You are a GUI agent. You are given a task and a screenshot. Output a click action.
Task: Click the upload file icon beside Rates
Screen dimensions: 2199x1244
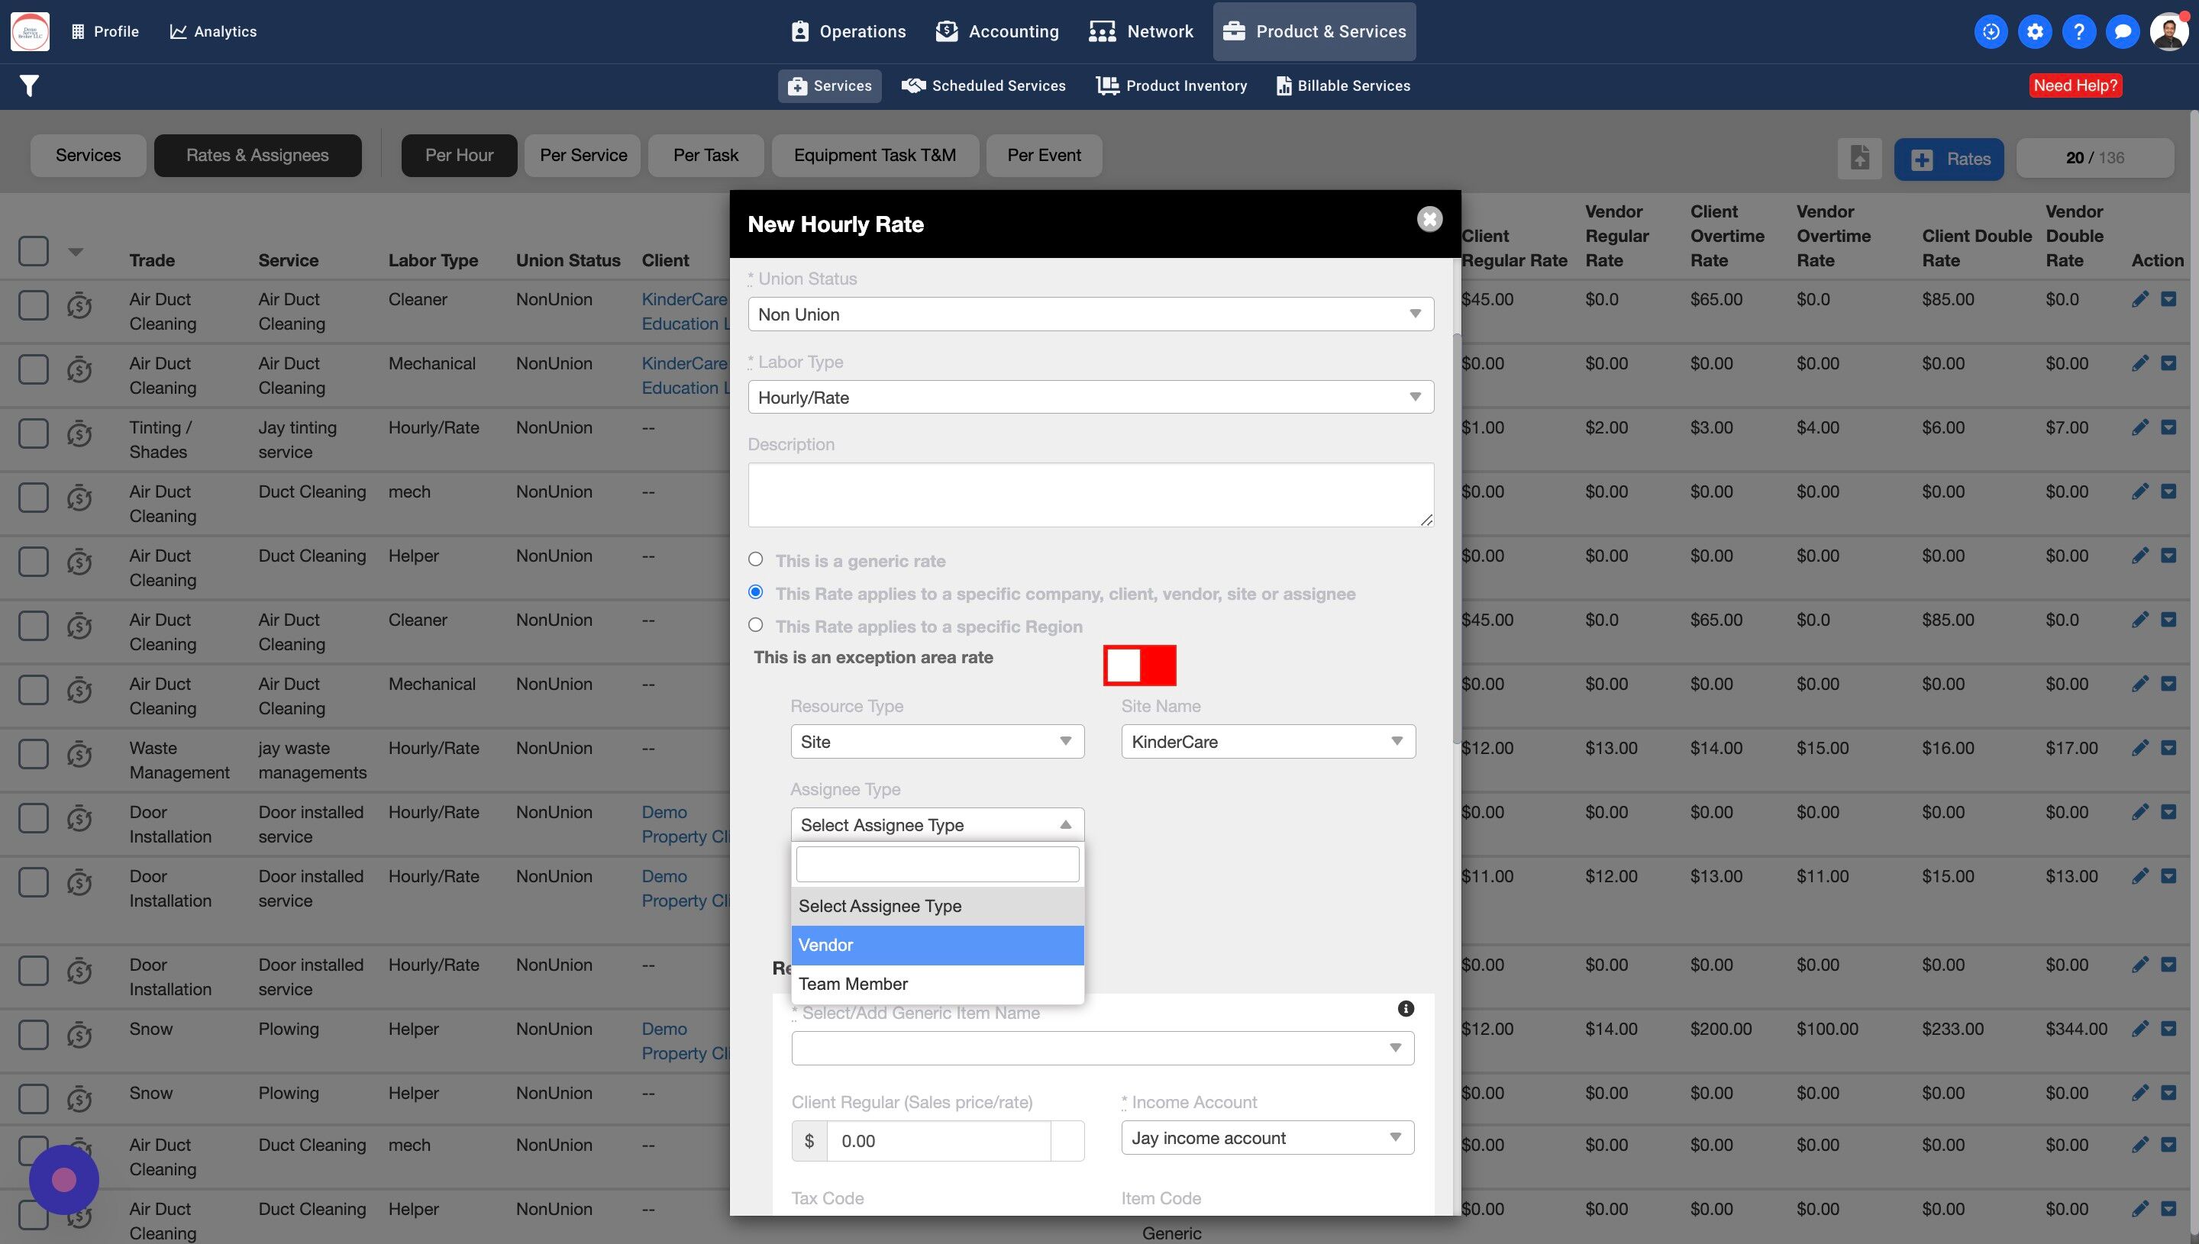1860,158
